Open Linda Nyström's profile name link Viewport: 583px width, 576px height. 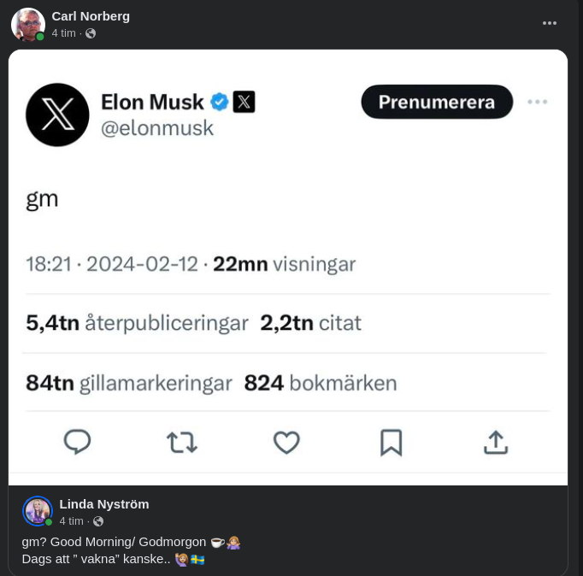(104, 503)
